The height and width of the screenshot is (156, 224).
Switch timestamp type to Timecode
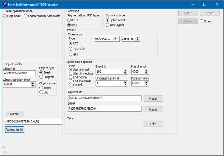[71, 49]
